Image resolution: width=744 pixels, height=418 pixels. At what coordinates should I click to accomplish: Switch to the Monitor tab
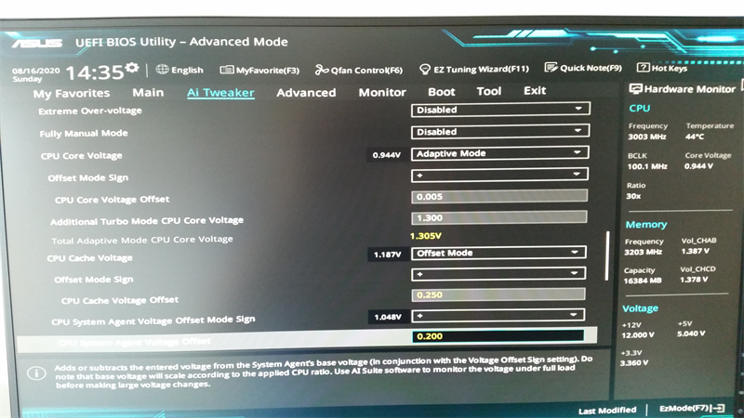click(x=382, y=92)
